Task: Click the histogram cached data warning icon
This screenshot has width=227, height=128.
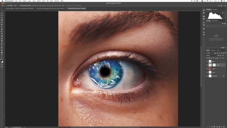Action: [222, 13]
